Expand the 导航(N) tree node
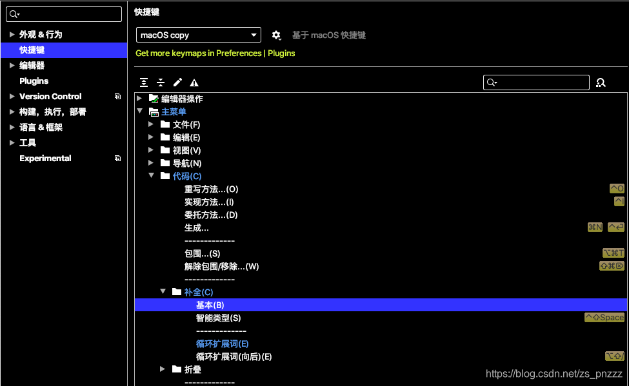629x386 pixels. click(x=151, y=163)
